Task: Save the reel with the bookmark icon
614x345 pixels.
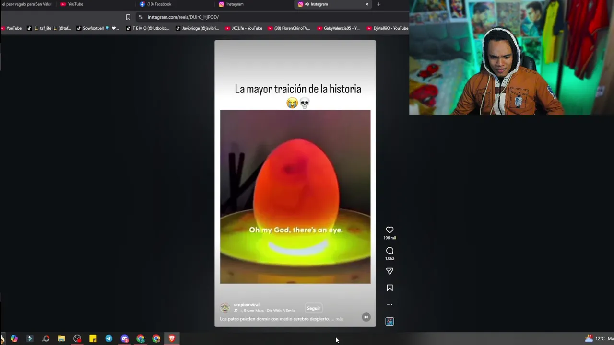Action: click(x=390, y=288)
